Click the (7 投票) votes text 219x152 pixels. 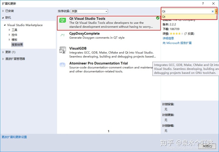[x=189, y=34]
